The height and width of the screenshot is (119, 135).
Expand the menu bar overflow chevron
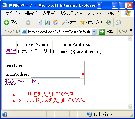point(118,12)
